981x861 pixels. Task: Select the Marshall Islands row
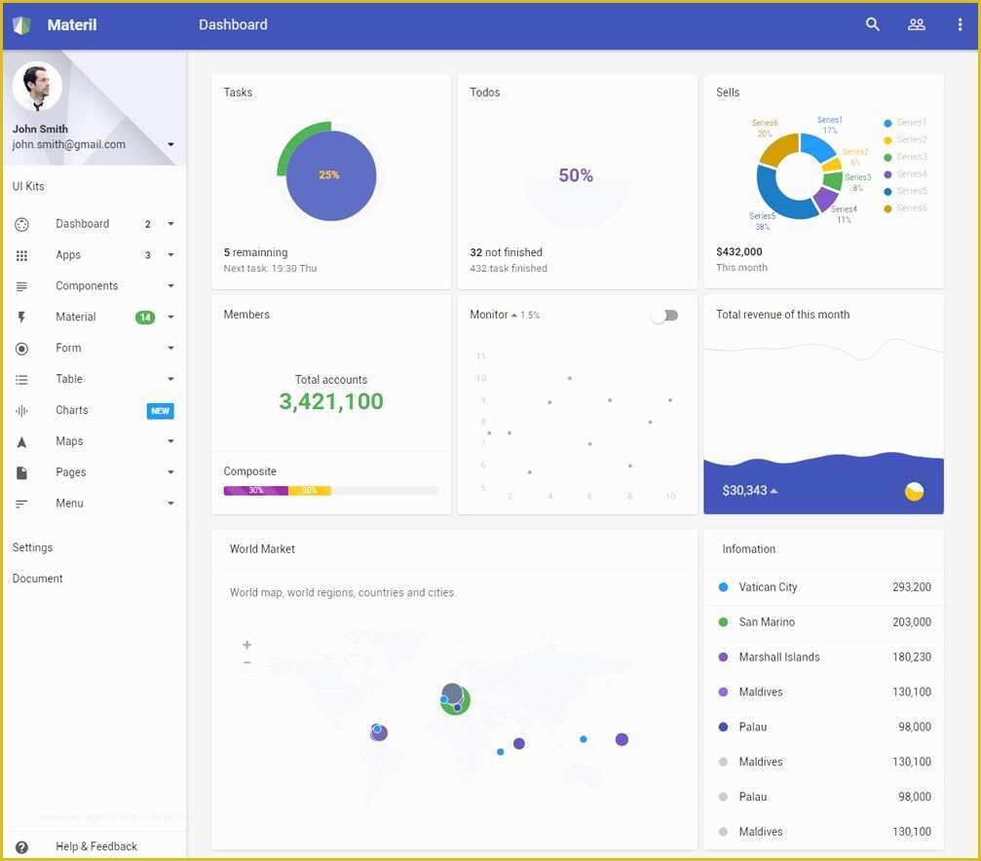pos(824,657)
